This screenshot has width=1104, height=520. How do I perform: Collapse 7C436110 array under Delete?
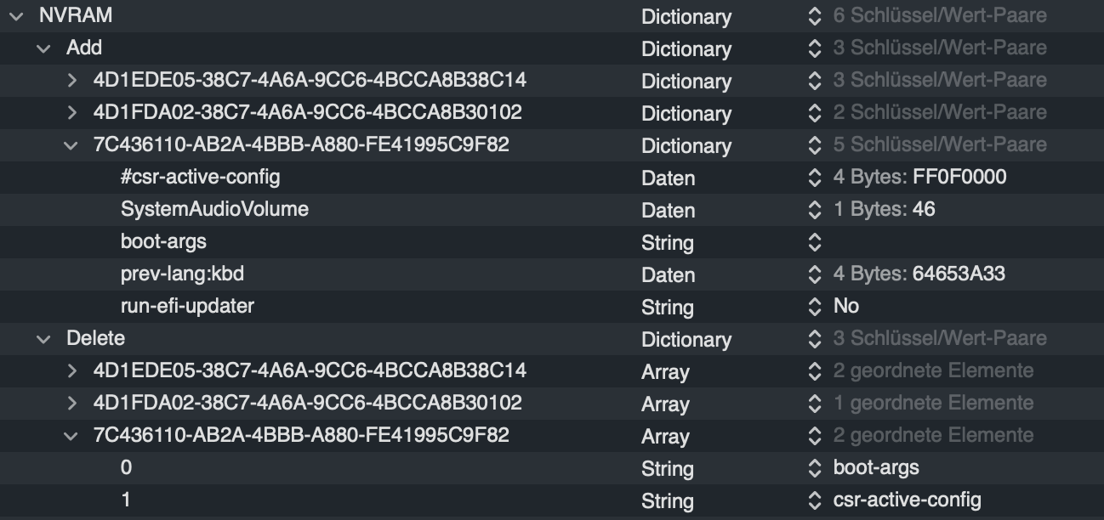(71, 436)
